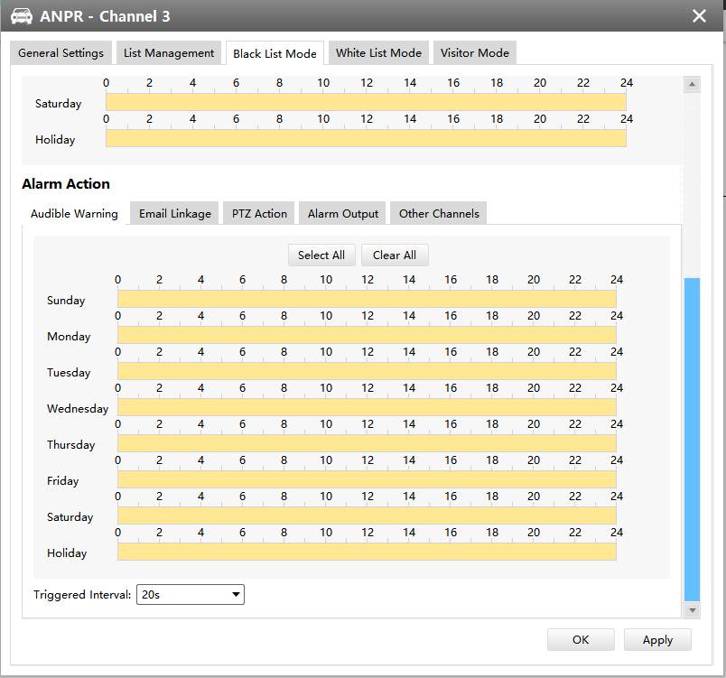This screenshot has height=678, width=726.
Task: Open the List Management tab
Action: coord(169,53)
